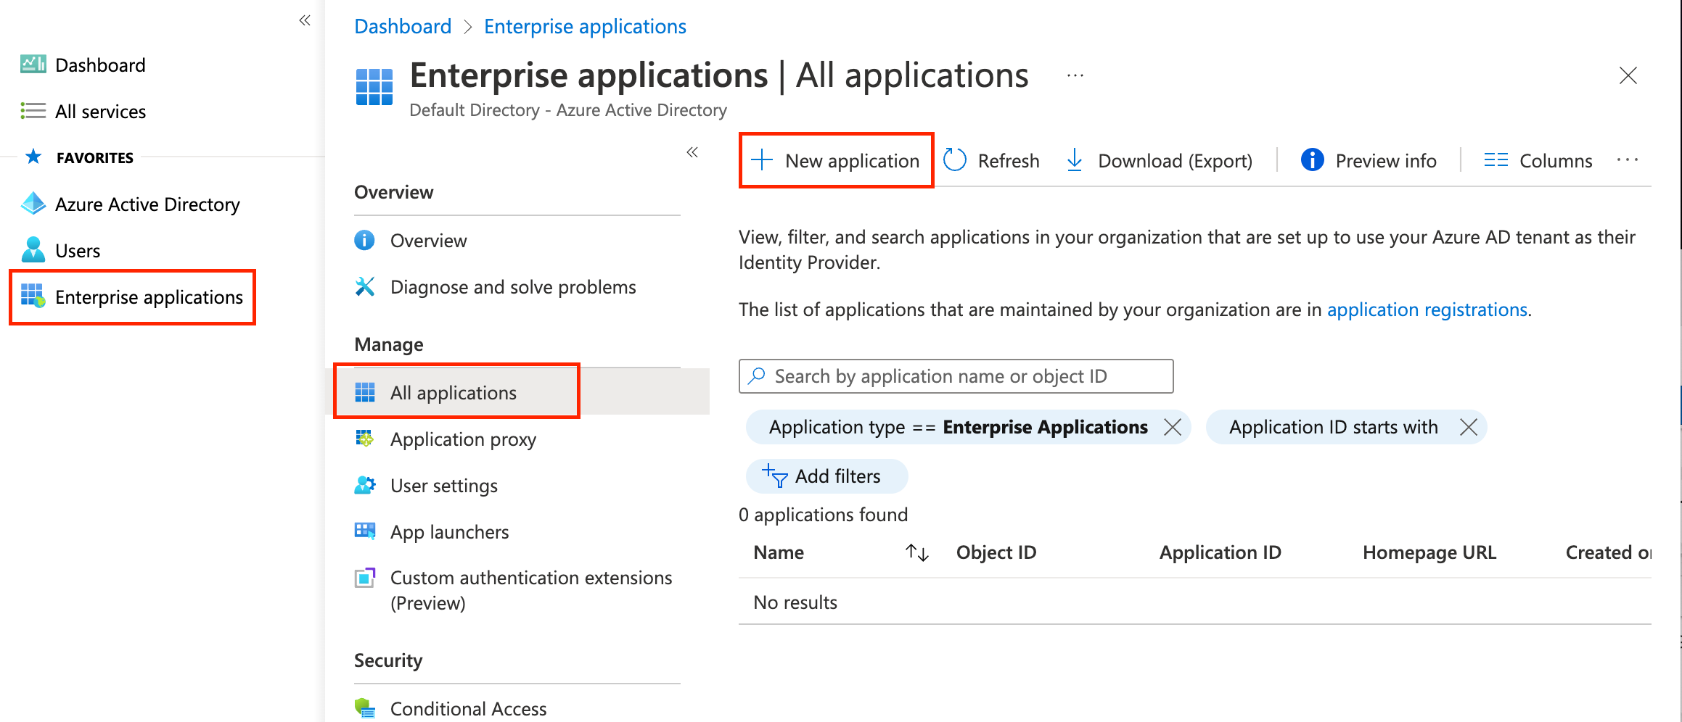Click the plus icon for New application
Image resolution: width=1682 pixels, height=722 pixels.
[761, 159]
